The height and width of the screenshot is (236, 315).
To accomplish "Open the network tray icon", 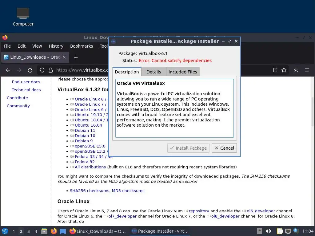I will 288,231.
